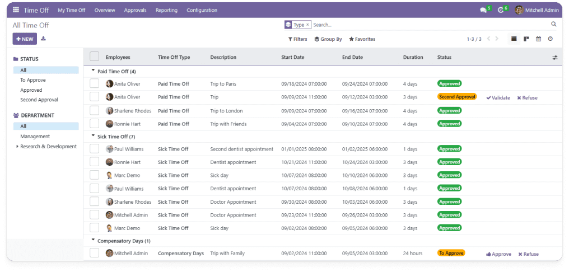Select checkbox for Trip with Family row
The image size is (569, 272).
point(94,253)
